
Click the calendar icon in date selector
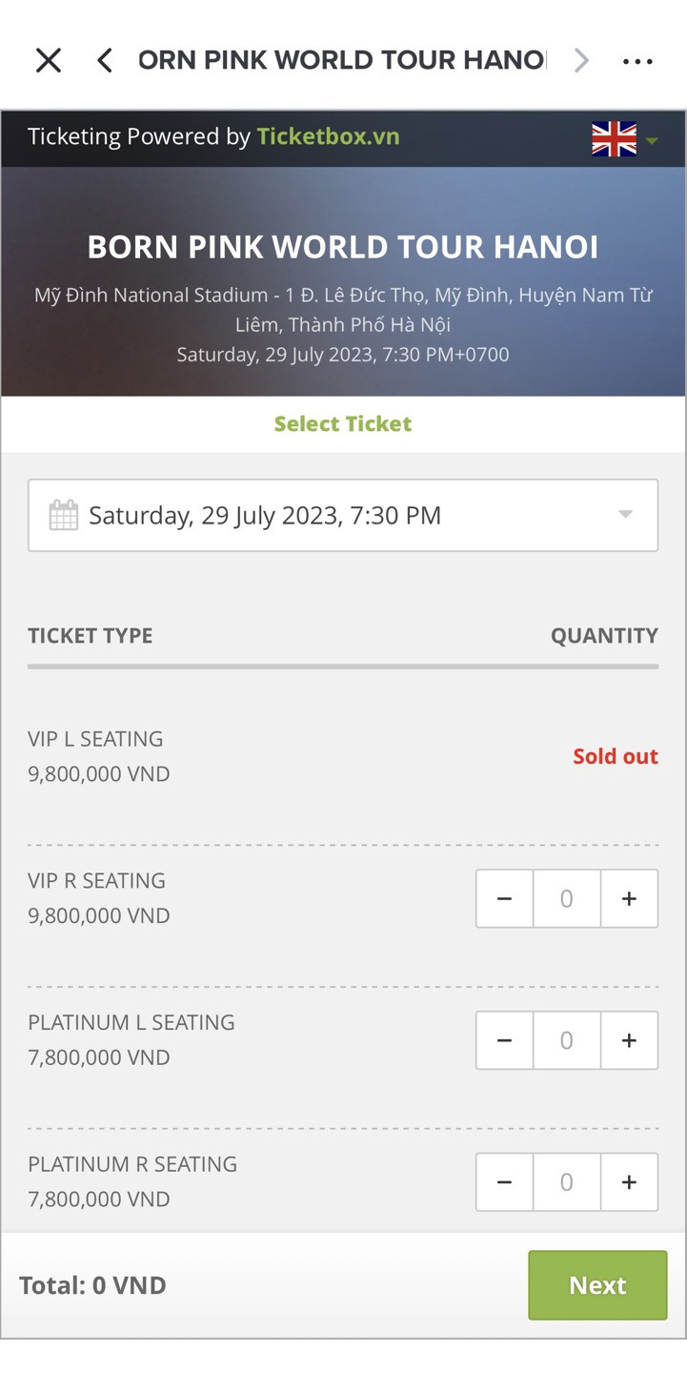[63, 516]
